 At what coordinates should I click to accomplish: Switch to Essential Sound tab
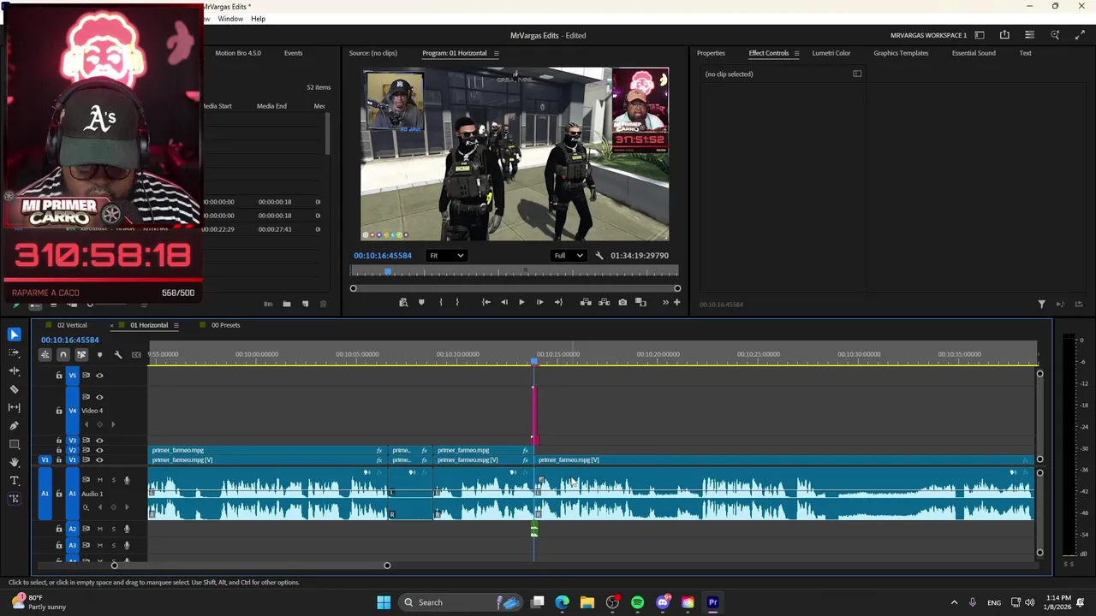coord(974,53)
